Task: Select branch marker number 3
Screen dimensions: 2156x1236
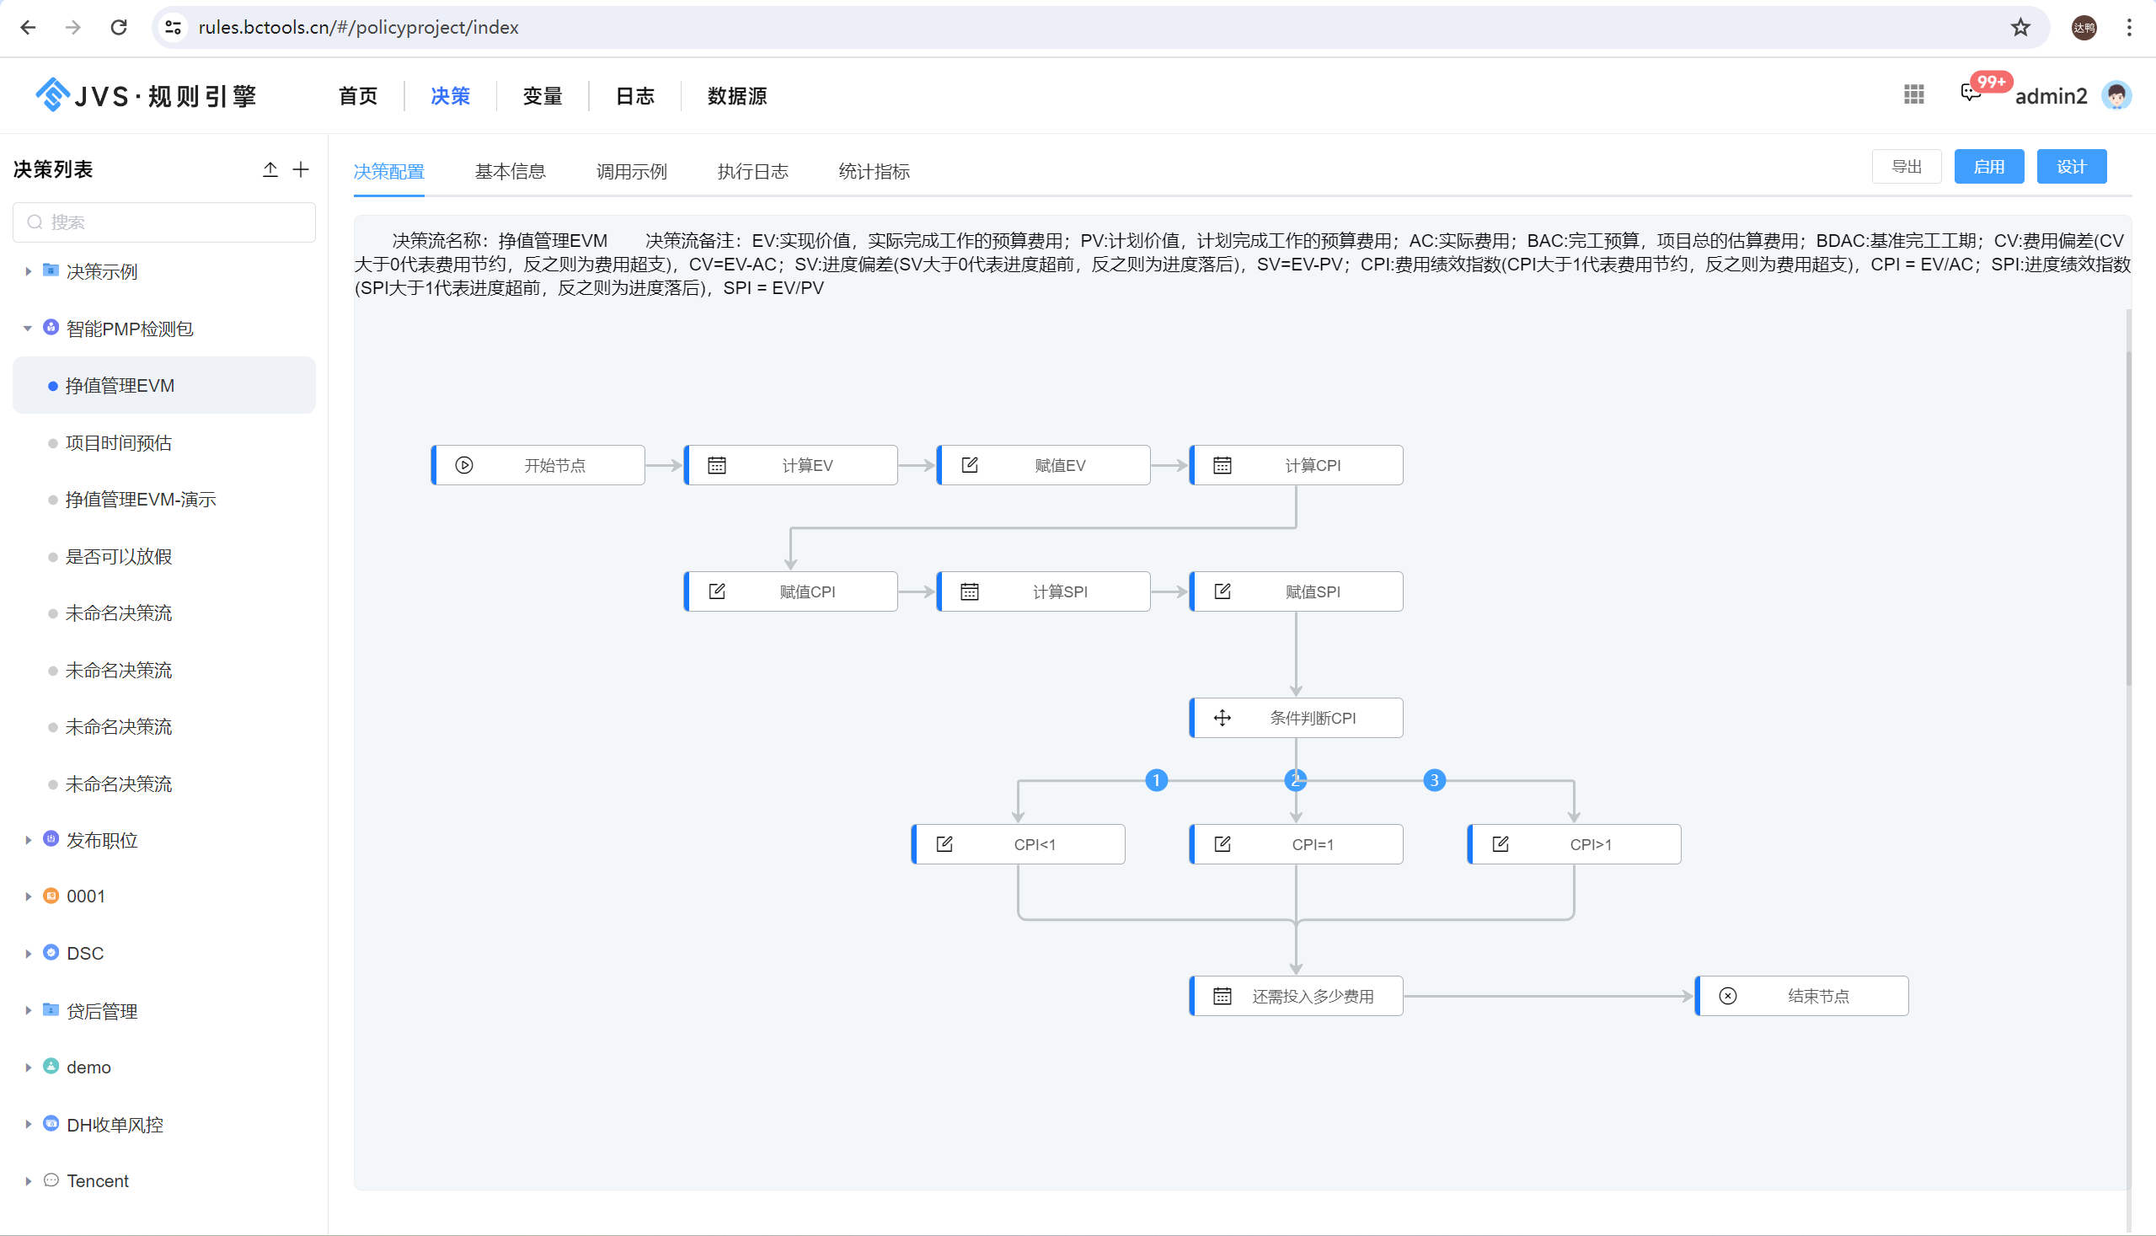Action: pyautogui.click(x=1435, y=780)
